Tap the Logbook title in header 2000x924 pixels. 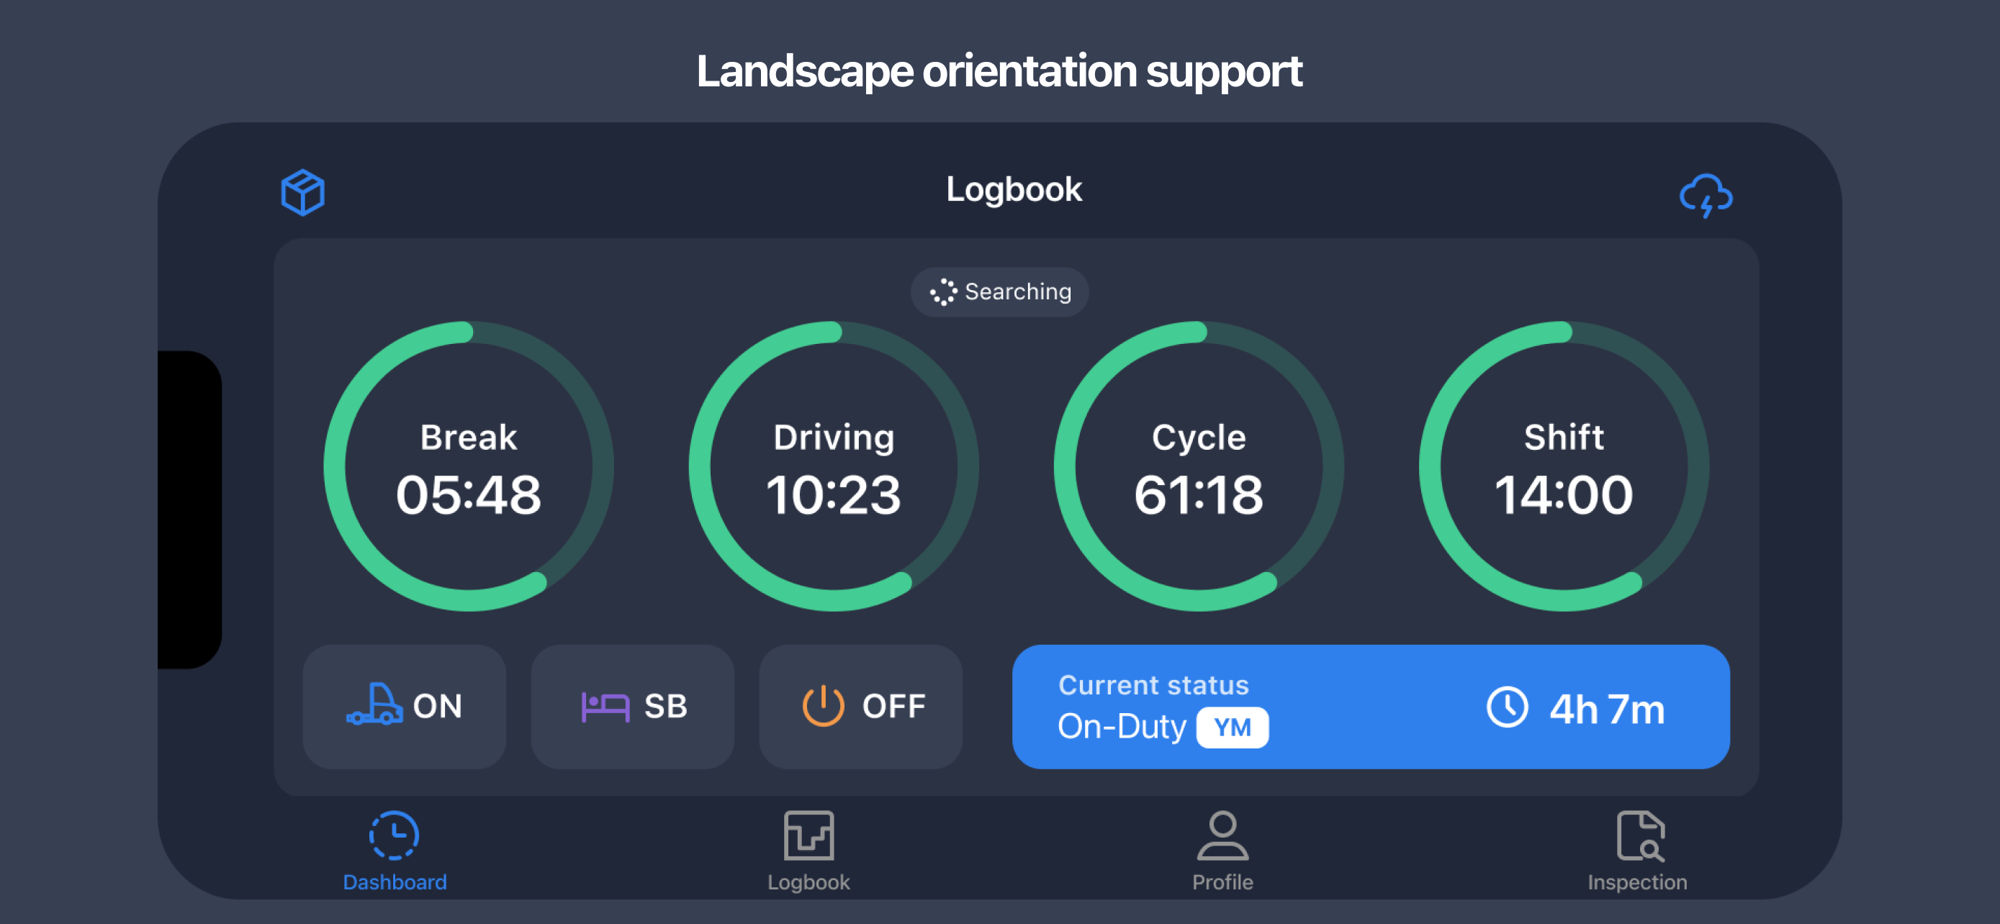[1013, 190]
